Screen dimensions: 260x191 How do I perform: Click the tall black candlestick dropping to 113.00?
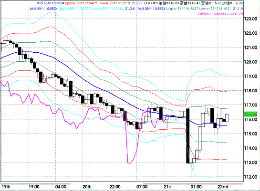pyautogui.click(x=188, y=136)
